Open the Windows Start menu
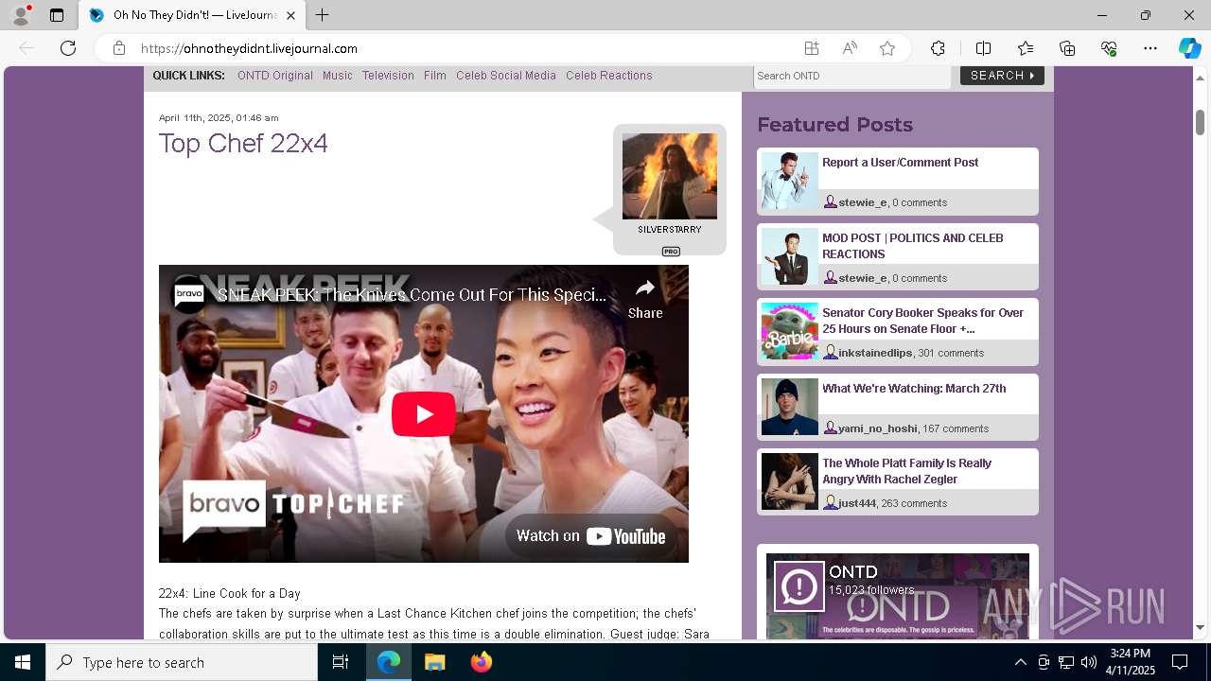 (23, 662)
